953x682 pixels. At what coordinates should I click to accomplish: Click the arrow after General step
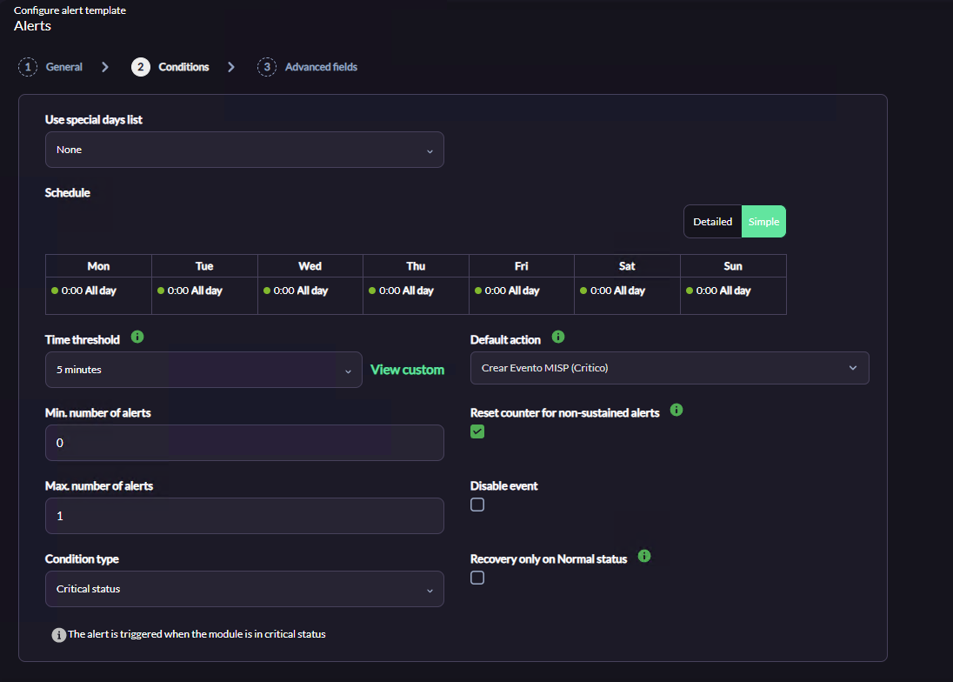105,67
